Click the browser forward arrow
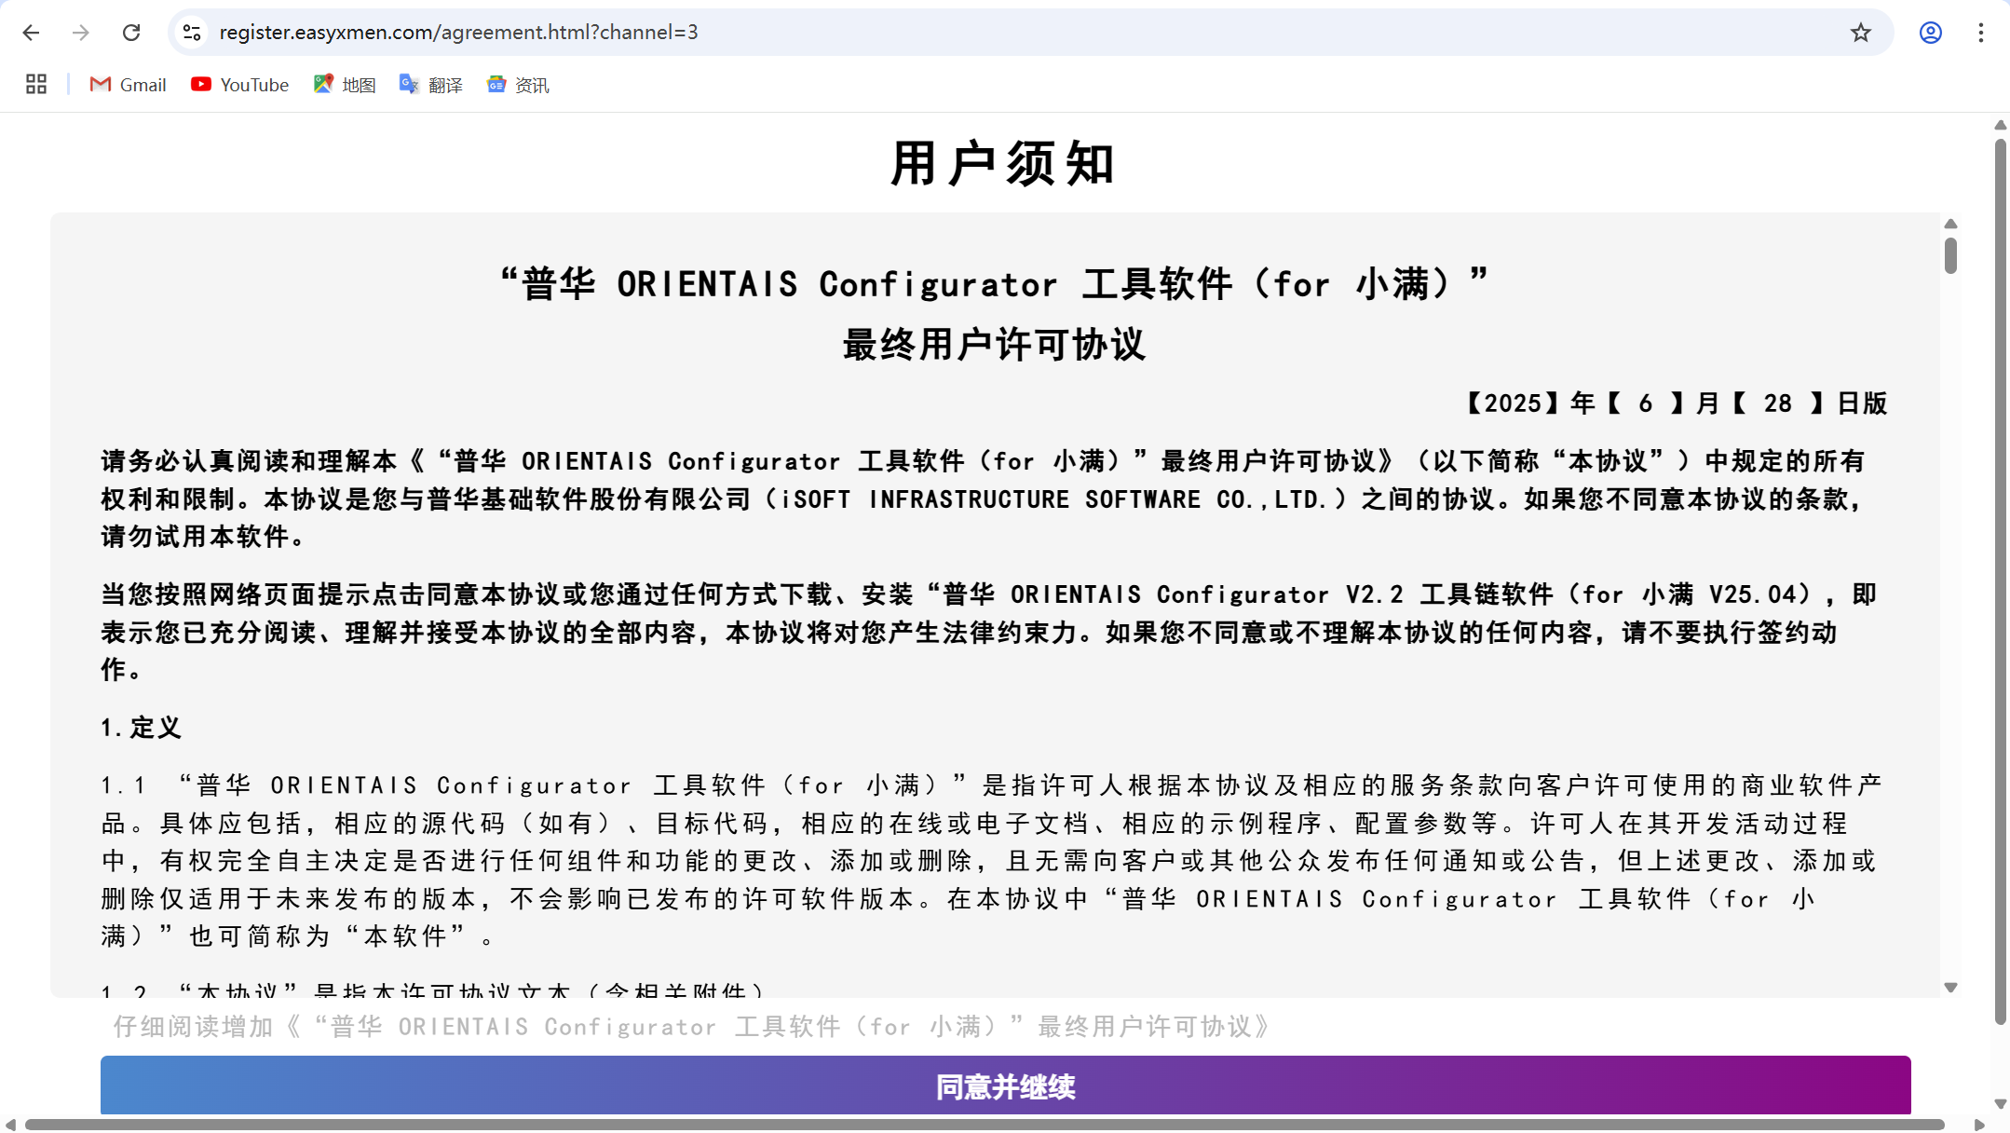2010x1133 pixels. point(81,33)
